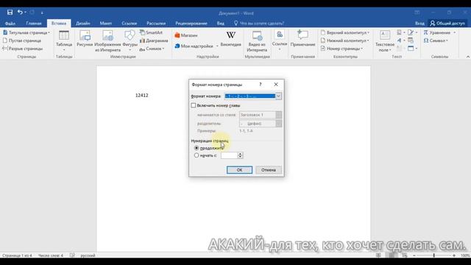
Task: Switch to the Главная tab
Action: click(34, 23)
